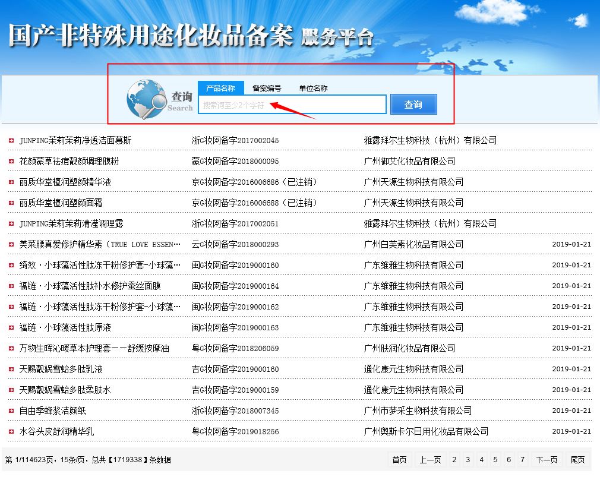Click bullet icon beside 水谷头皮舒润精华乳
This screenshot has width=600, height=480.
click(11, 432)
